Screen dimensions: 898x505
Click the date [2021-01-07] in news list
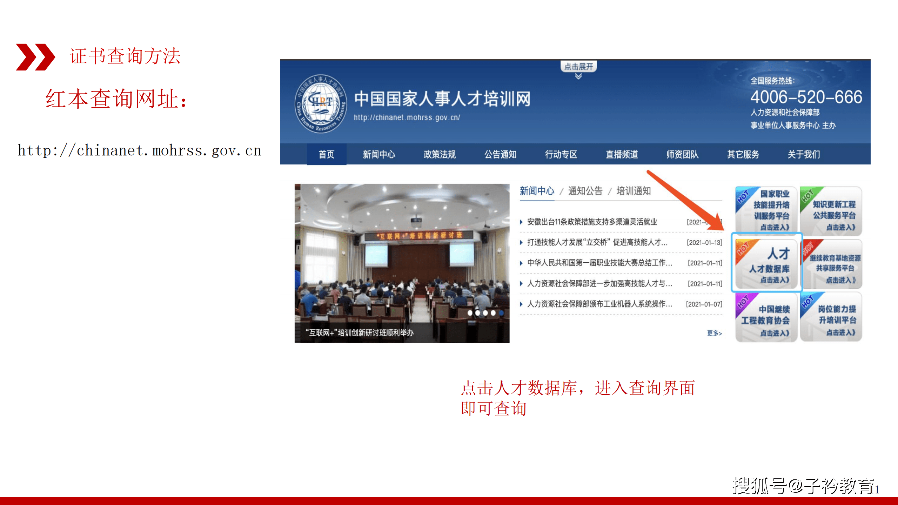pos(704,304)
